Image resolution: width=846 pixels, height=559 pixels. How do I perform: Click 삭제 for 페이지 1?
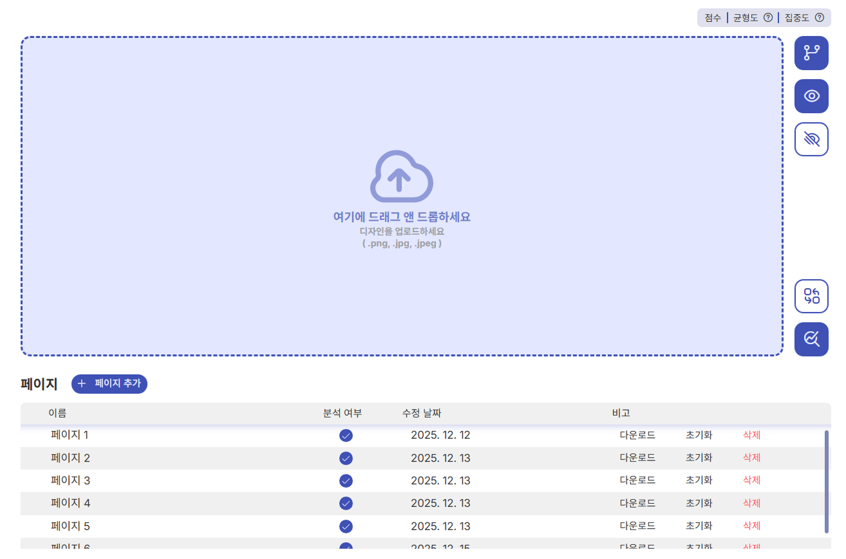[x=752, y=435]
